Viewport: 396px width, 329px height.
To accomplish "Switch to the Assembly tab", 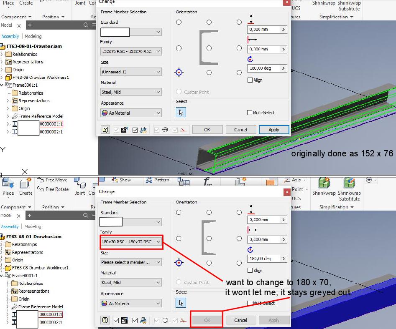I will tap(9, 36).
